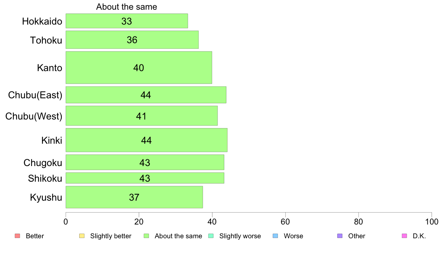Click the Slightly worse teal swatch

tap(211, 236)
